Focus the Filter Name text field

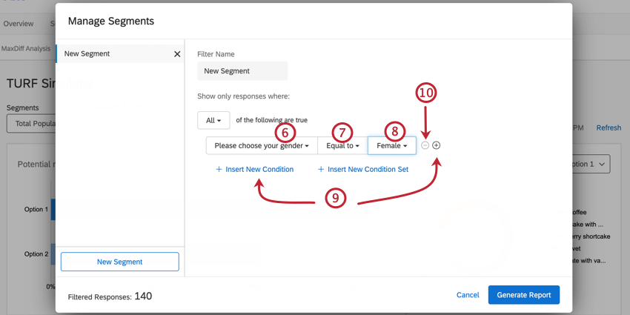(242, 71)
